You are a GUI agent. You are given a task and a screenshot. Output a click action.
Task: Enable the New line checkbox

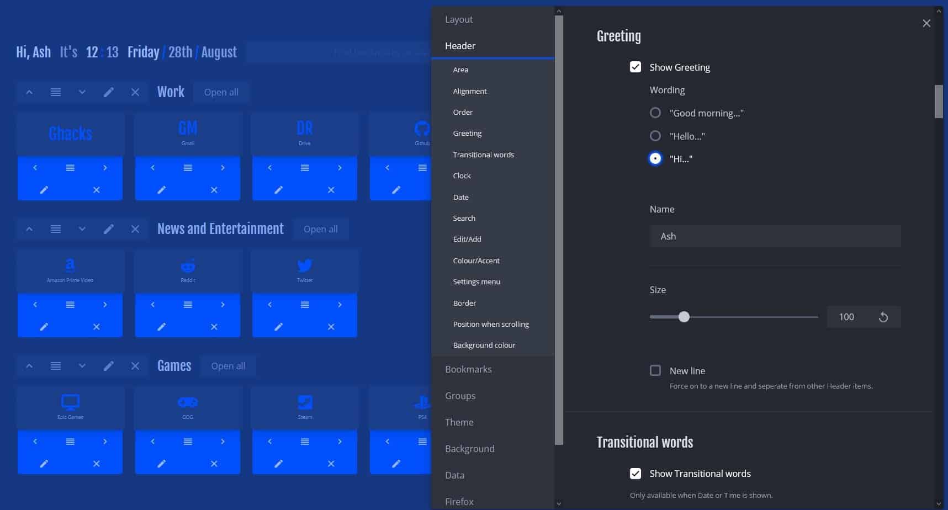click(x=655, y=370)
